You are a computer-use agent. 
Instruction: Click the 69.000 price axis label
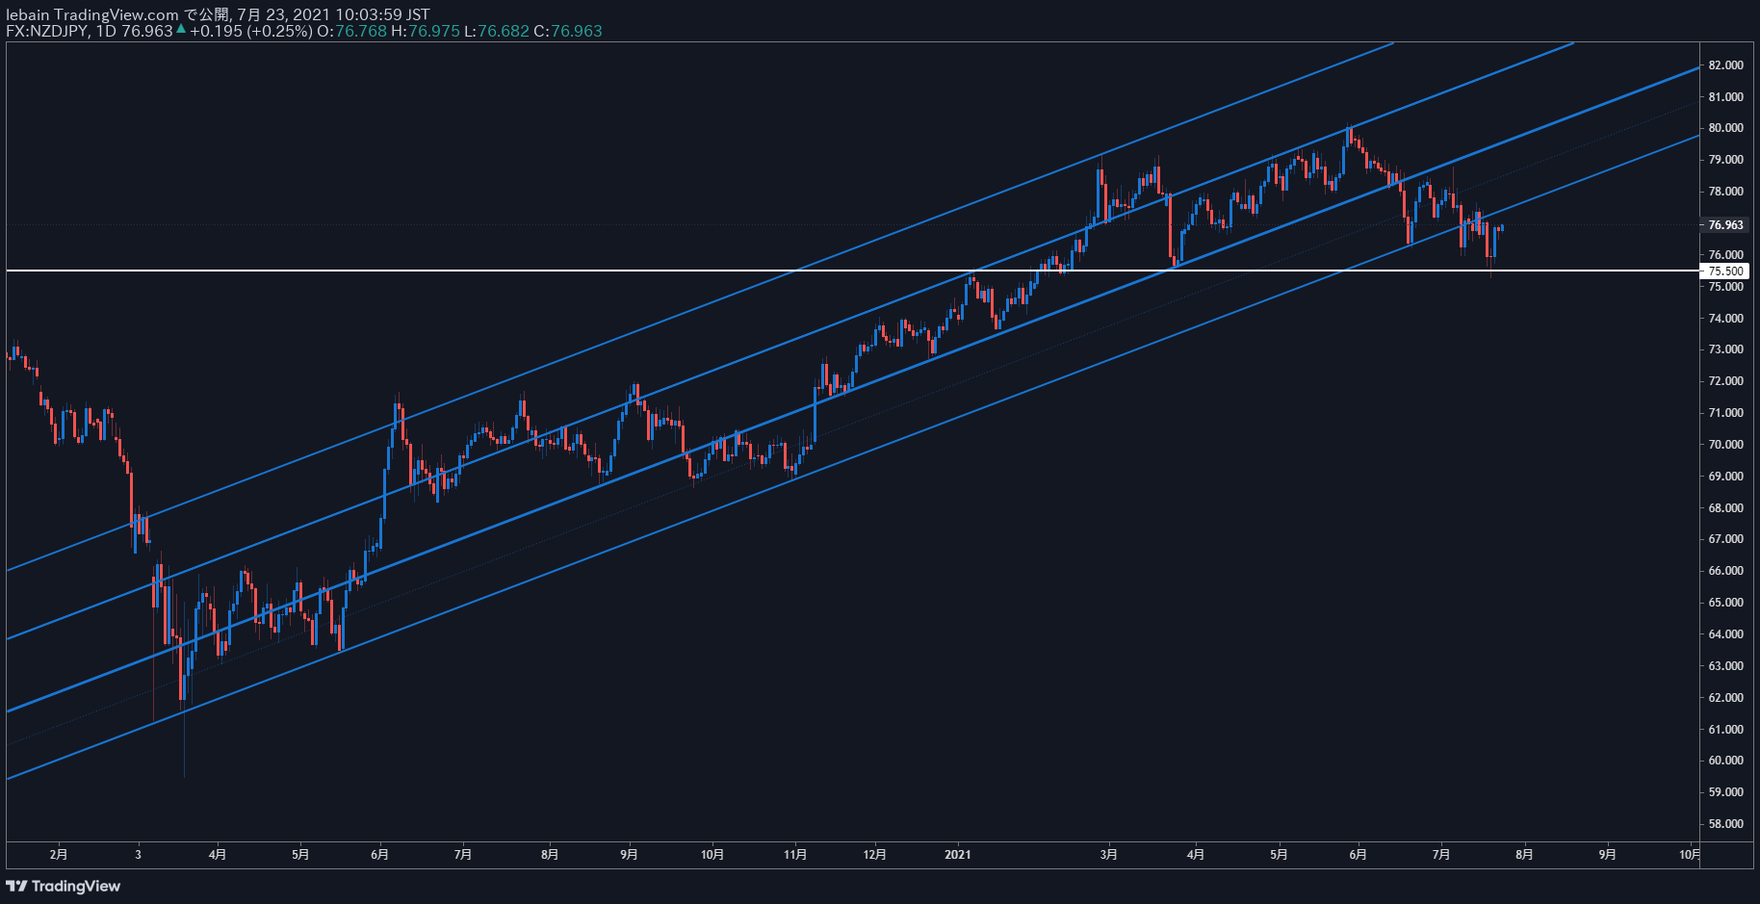click(1725, 477)
